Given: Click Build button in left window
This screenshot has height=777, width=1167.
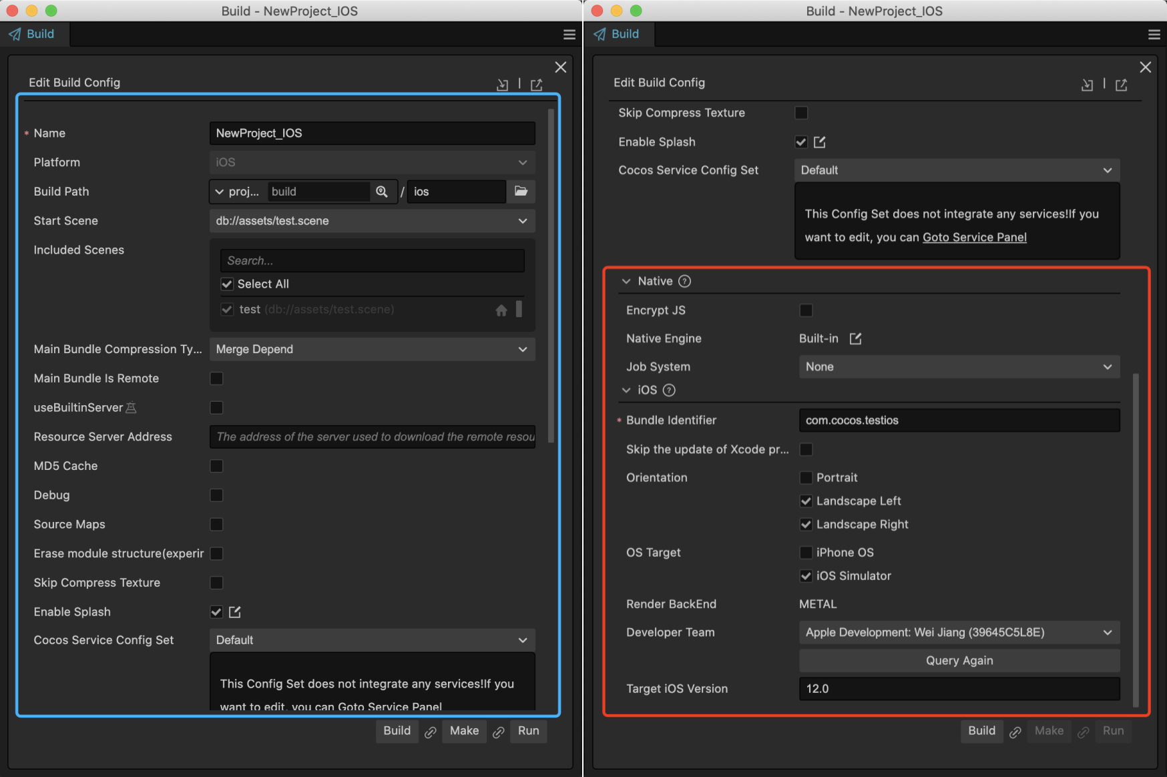Looking at the screenshot, I should [x=397, y=731].
